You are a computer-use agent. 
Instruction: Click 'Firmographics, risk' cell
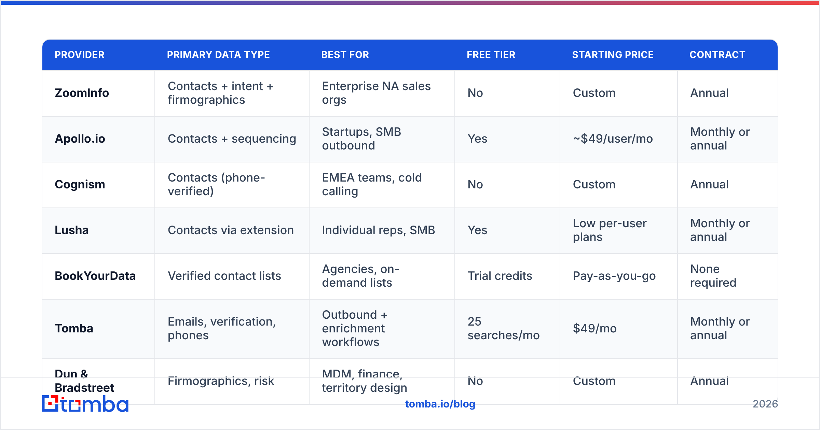click(232, 381)
